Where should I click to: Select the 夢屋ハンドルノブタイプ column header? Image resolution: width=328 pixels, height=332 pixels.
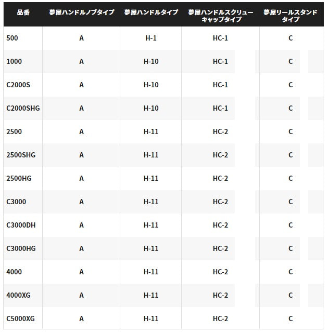click(81, 12)
